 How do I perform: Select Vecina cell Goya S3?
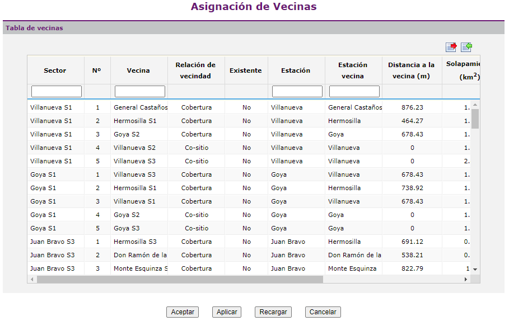[127, 228]
